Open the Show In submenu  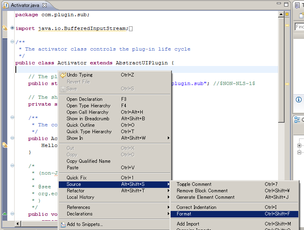coord(115,138)
